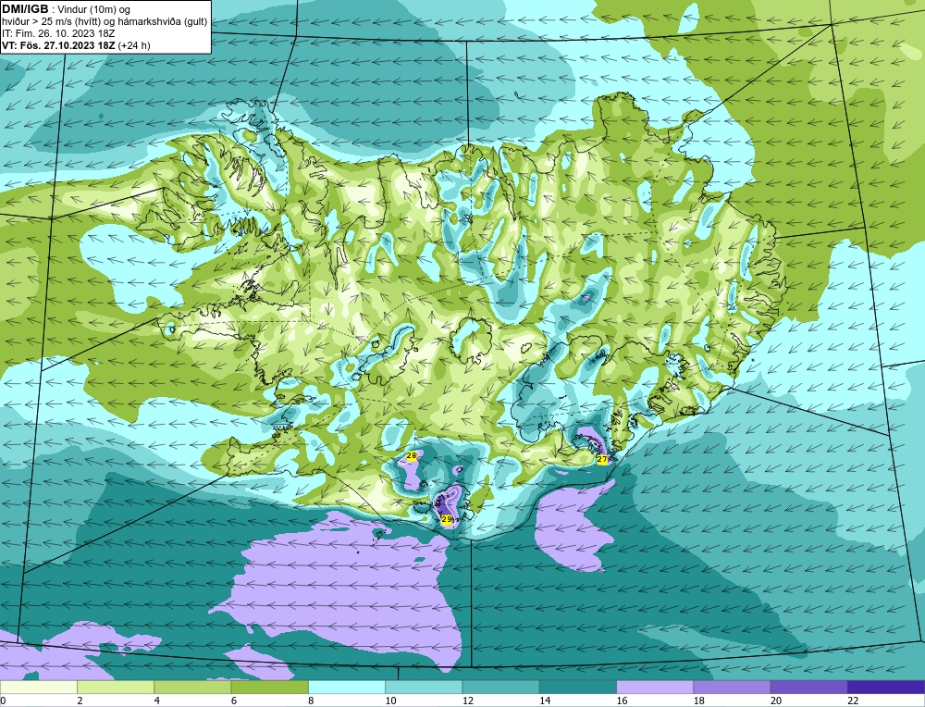
Task: Click the yellow gust marker labeled 28
Action: [412, 455]
